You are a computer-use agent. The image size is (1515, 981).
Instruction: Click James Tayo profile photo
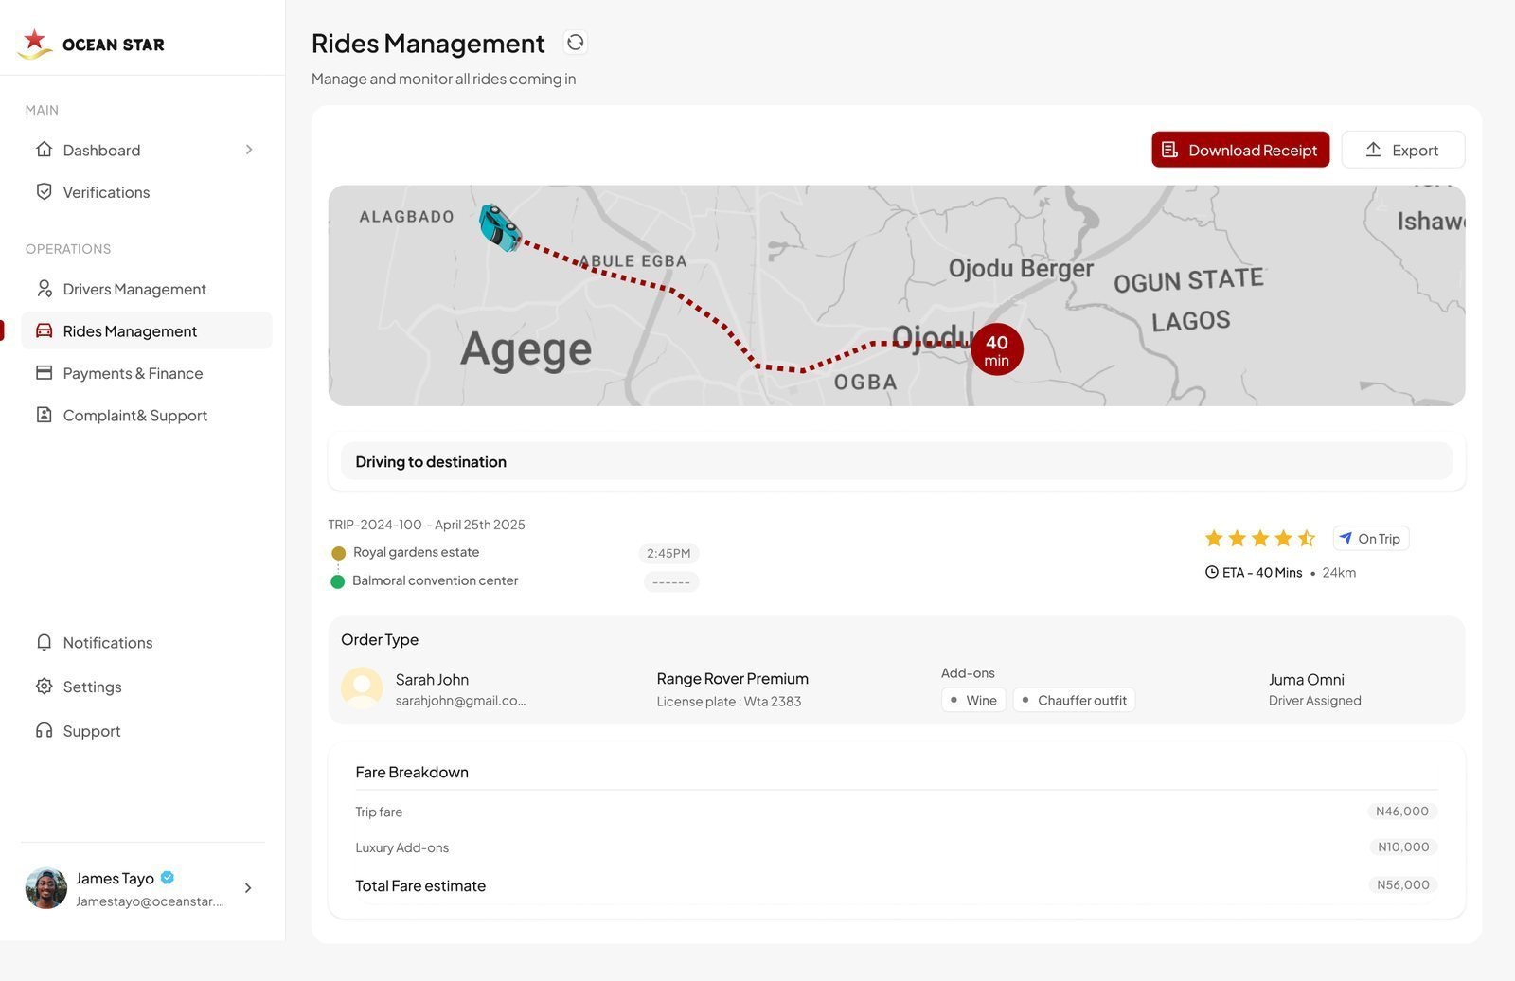46,888
